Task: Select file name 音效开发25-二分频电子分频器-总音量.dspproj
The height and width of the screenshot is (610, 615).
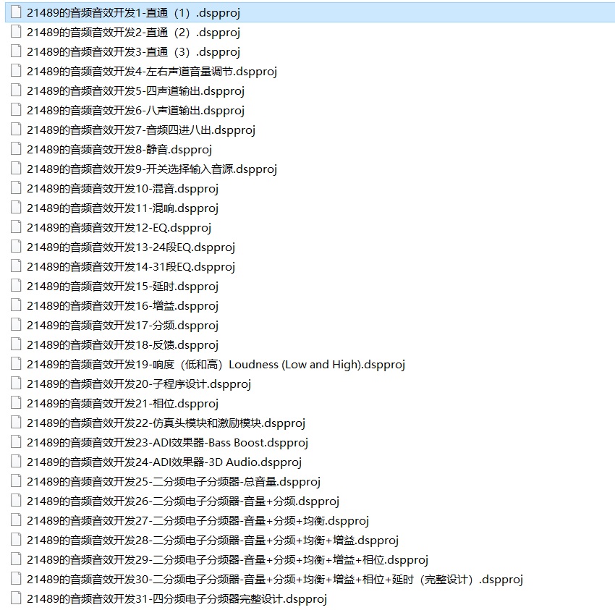Action: click(174, 482)
